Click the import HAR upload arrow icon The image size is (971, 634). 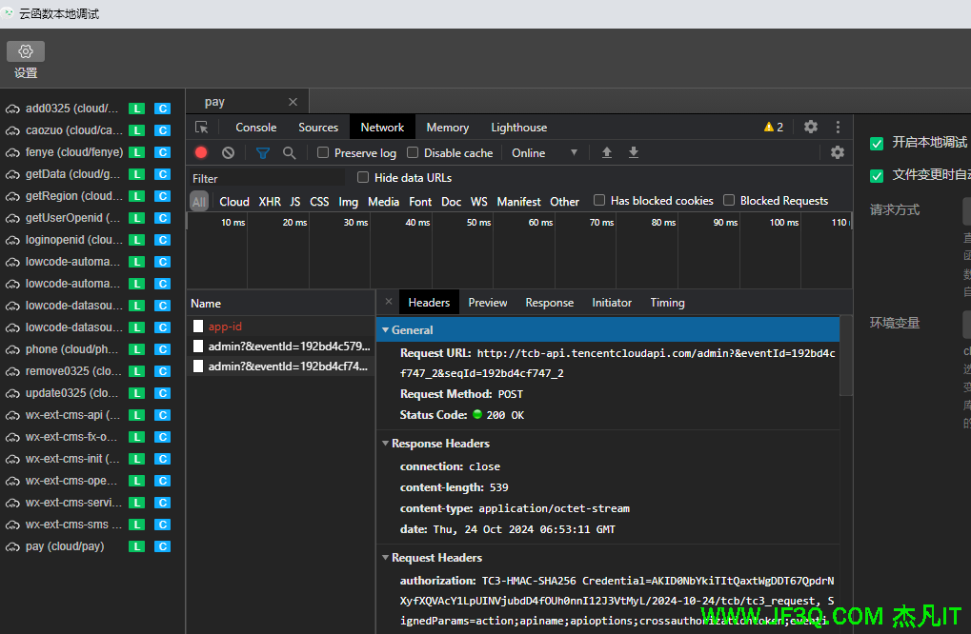pos(607,152)
